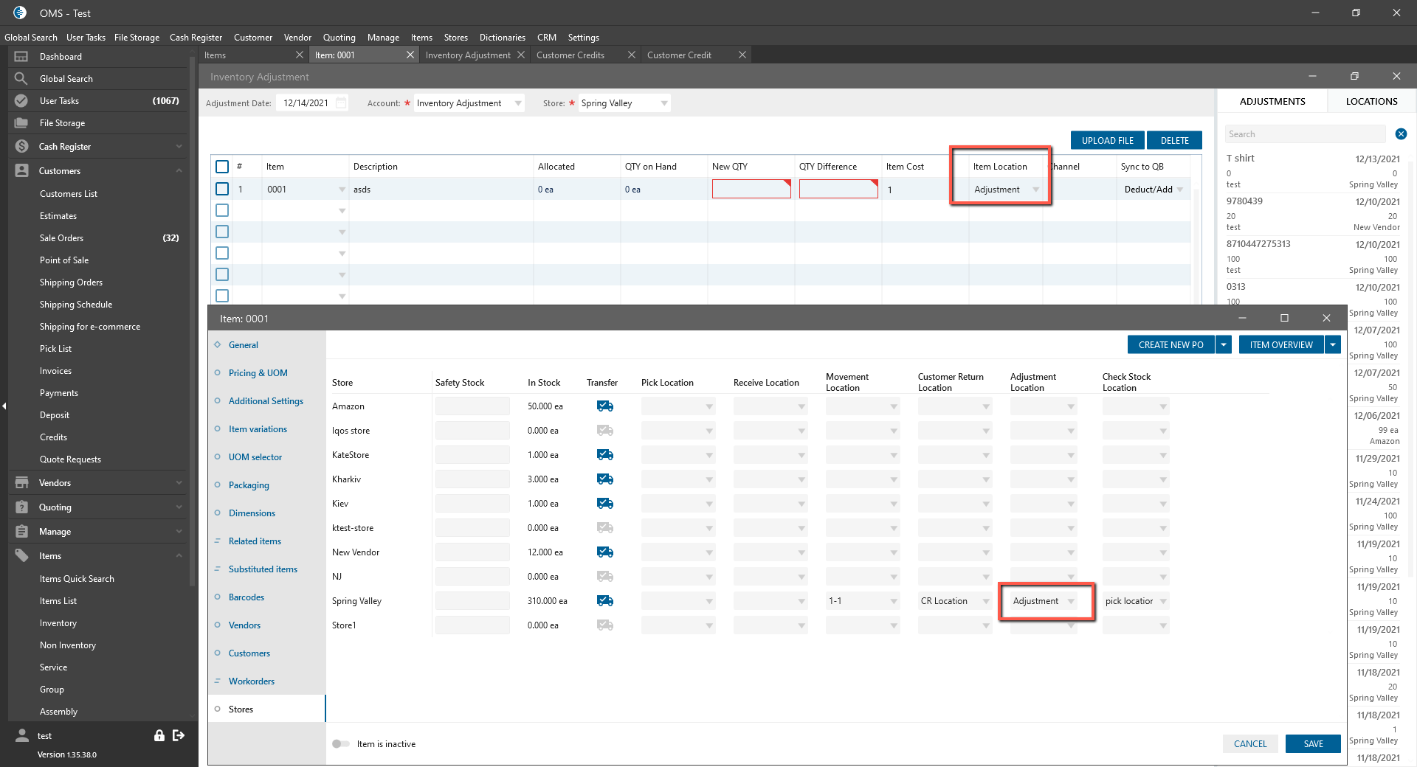This screenshot has width=1417, height=767.
Task: Click the UPLOAD FILE button
Action: [1107, 140]
